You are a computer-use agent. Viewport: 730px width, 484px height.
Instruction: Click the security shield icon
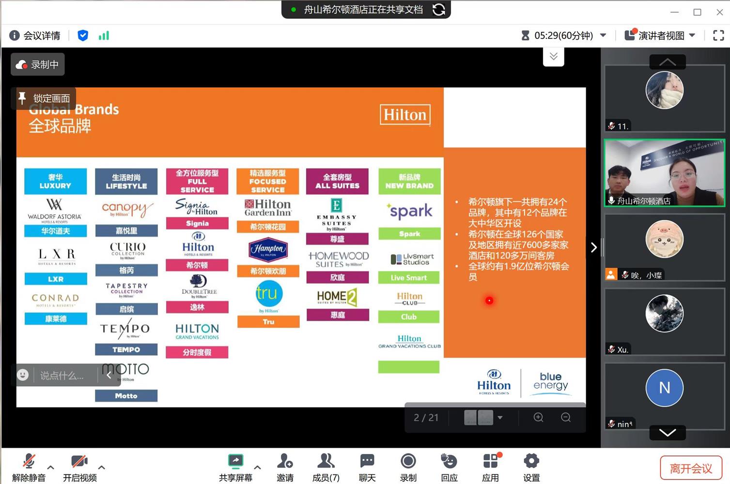(x=83, y=35)
